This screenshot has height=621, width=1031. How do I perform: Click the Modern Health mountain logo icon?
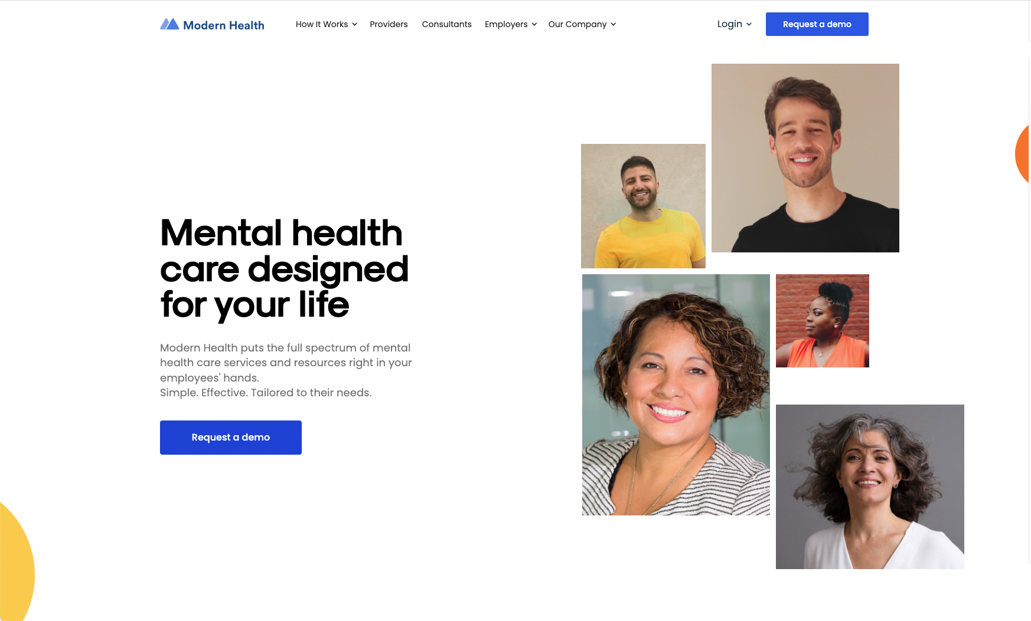[x=169, y=24]
